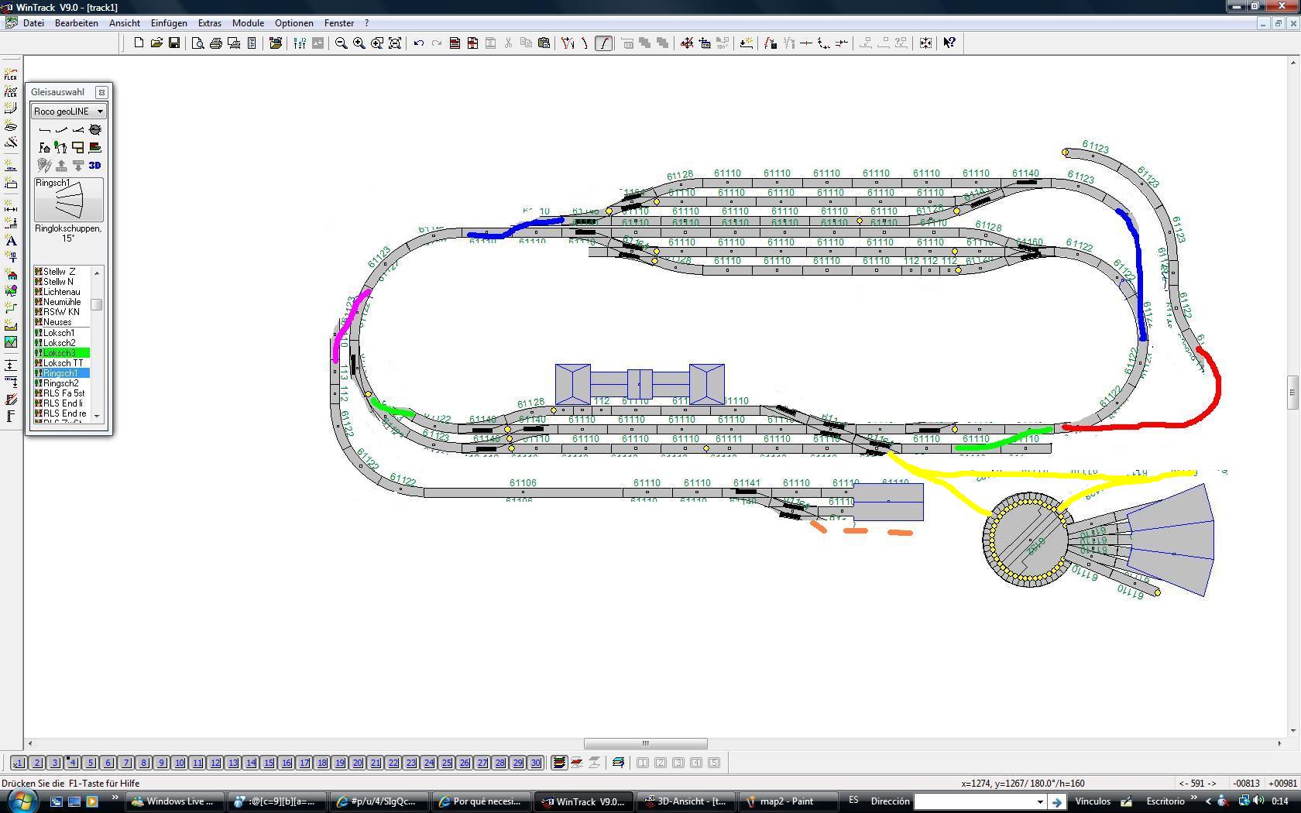The height and width of the screenshot is (813, 1301).
Task: Click the print toolbar icon
Action: point(215,43)
